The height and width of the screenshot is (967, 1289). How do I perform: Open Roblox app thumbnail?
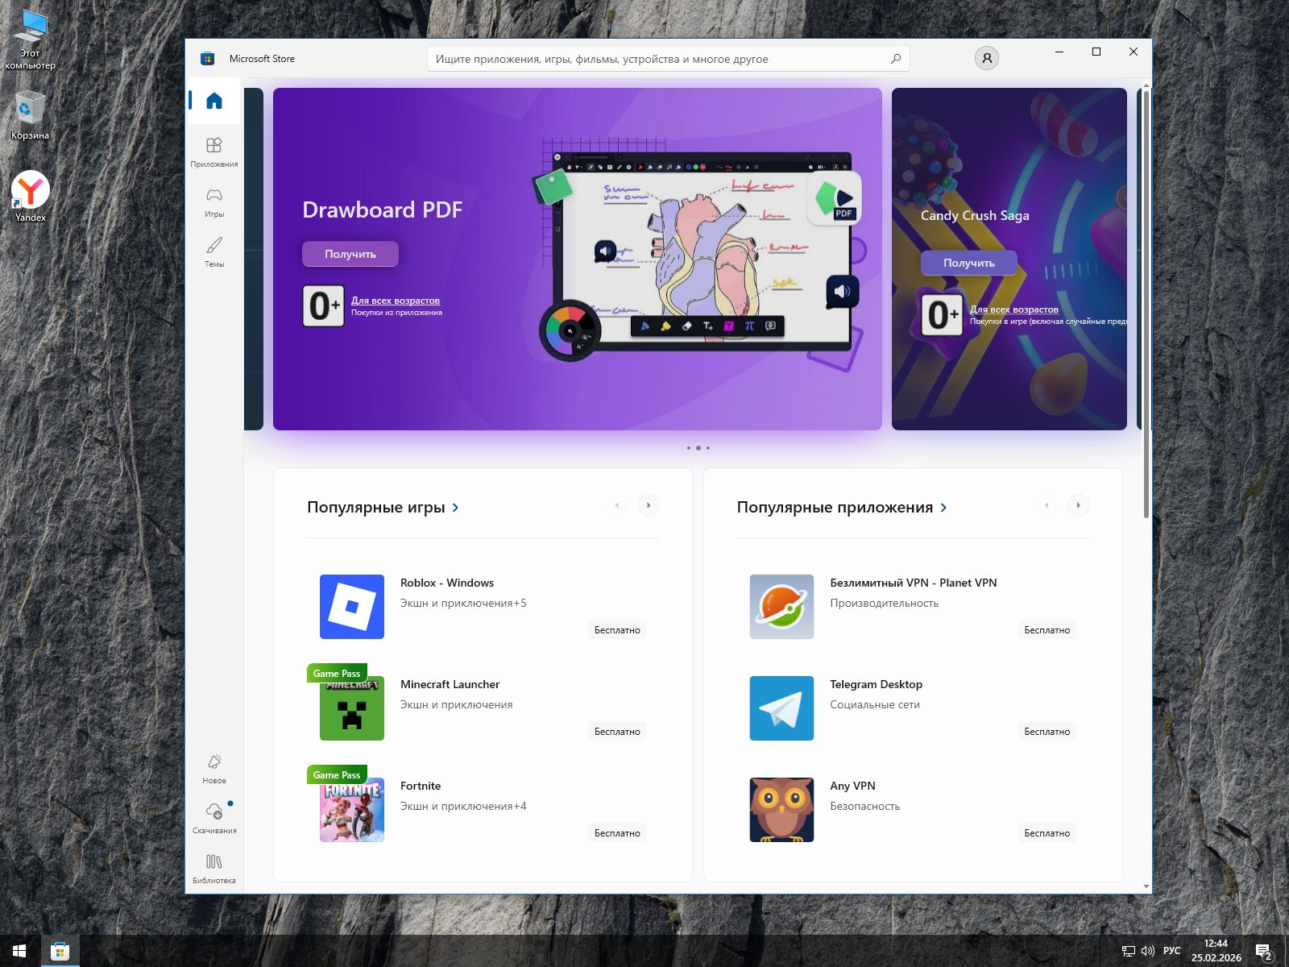click(352, 607)
